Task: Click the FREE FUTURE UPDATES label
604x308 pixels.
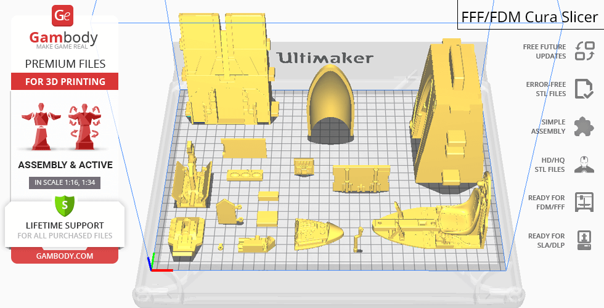Action: [x=544, y=51]
